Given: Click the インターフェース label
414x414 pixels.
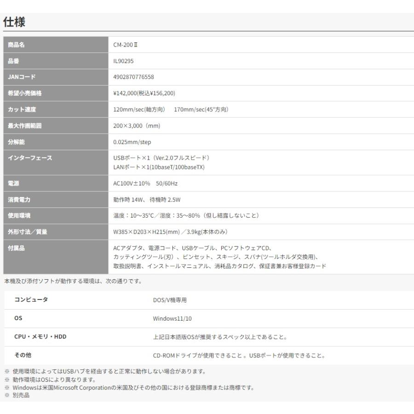Looking at the screenshot, I should tap(30, 158).
